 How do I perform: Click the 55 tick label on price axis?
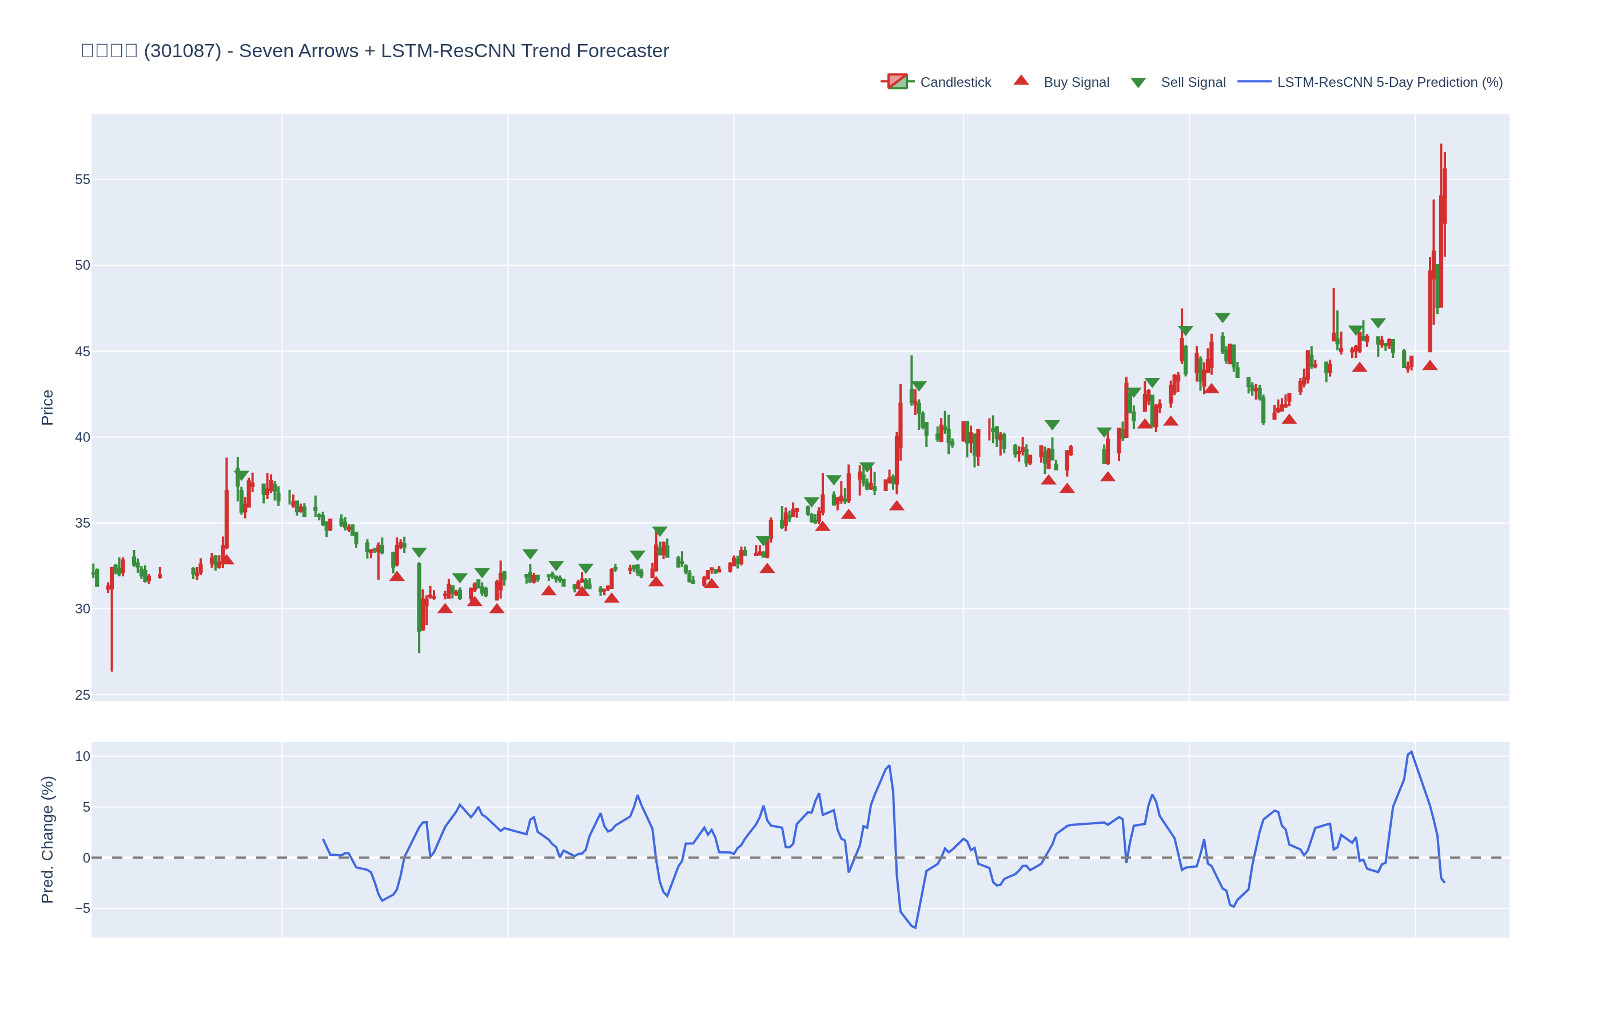point(82,180)
